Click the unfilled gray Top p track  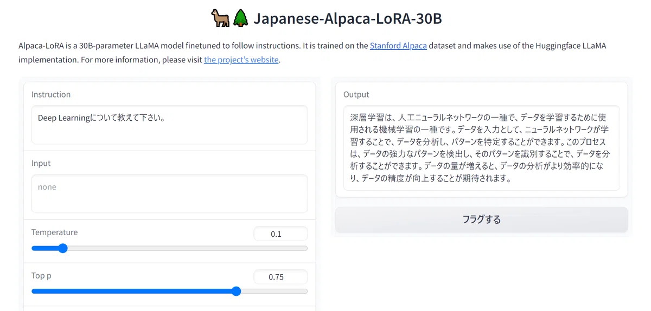(x=274, y=291)
